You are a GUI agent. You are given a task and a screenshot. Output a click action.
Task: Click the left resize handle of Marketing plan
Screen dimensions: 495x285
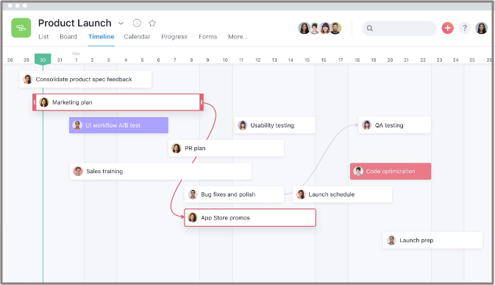point(35,102)
